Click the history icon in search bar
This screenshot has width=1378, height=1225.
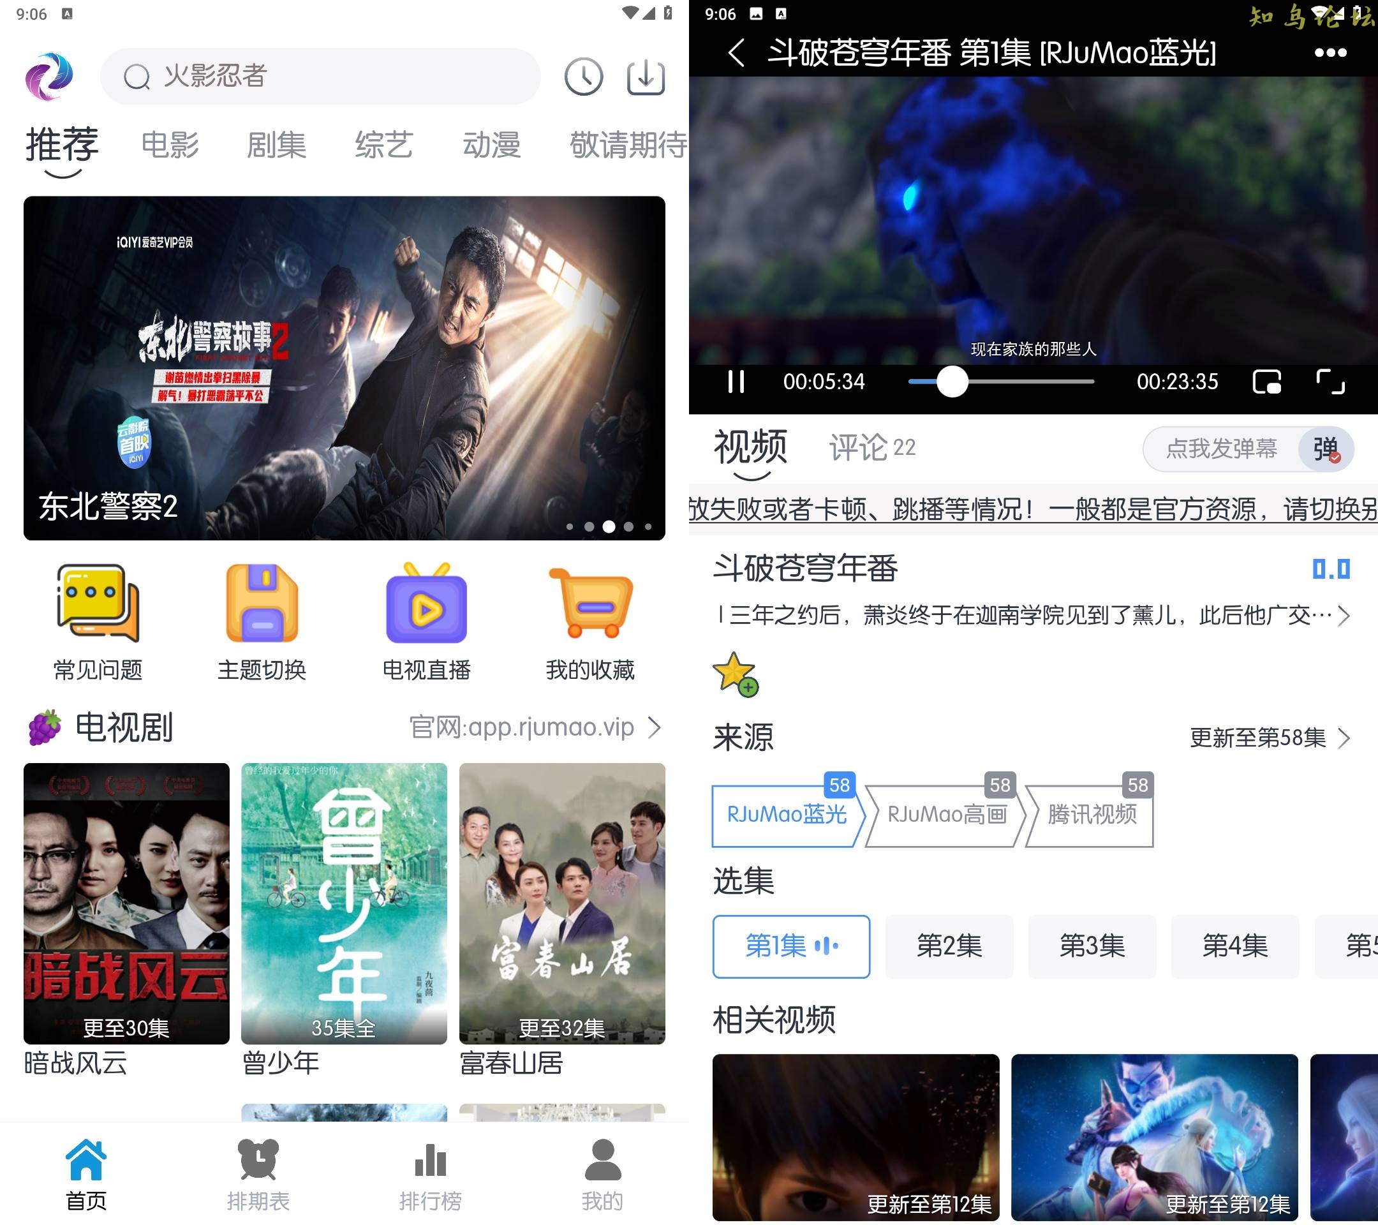tap(582, 73)
